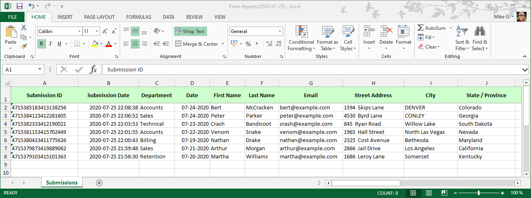Toggle Wrap Text option

click(x=190, y=31)
